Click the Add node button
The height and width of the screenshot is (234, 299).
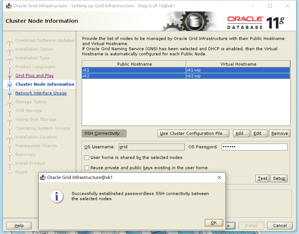[242, 133]
